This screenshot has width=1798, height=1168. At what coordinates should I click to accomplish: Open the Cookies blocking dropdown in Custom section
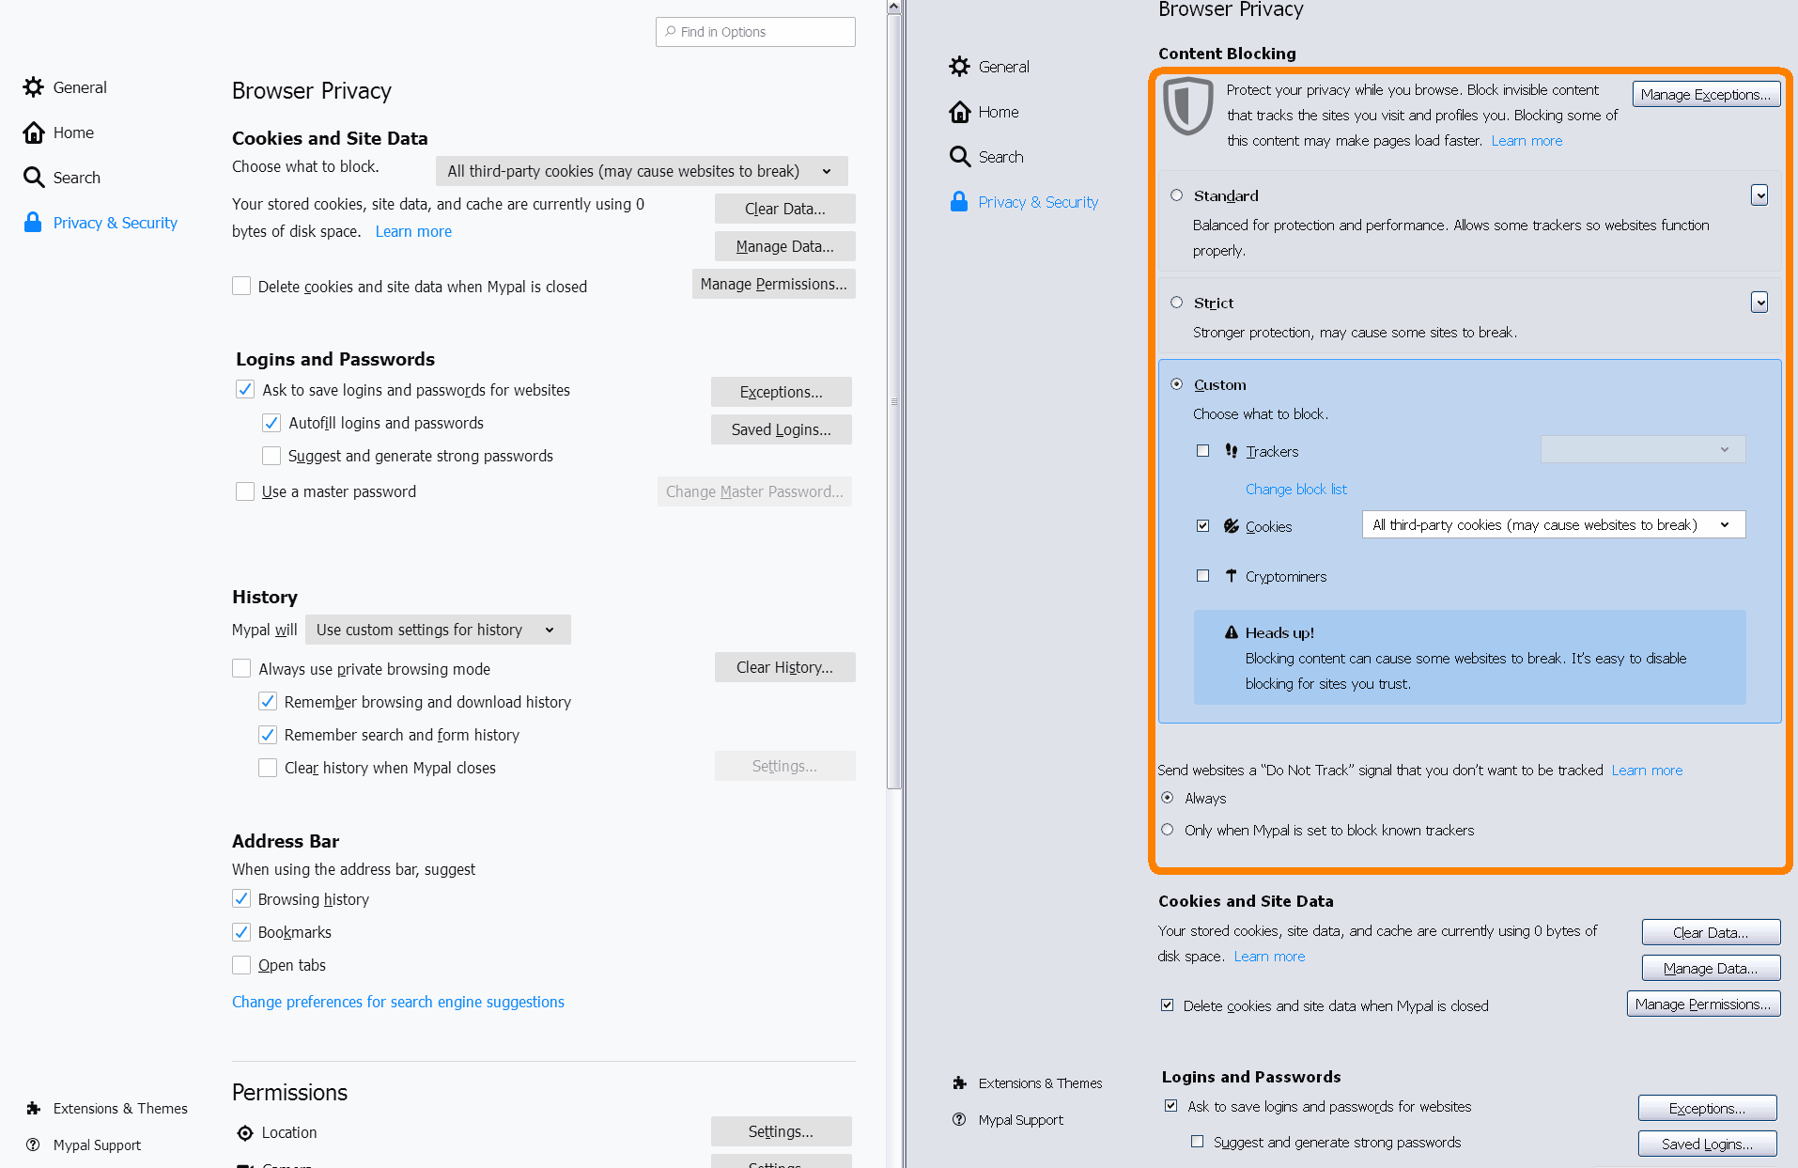[x=1553, y=525]
